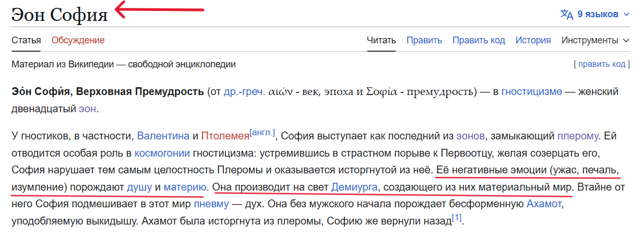The width and height of the screenshot is (642, 248).
Task: Open the Править edit tab
Action: coord(424,40)
